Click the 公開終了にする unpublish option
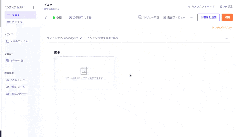 click(80, 18)
